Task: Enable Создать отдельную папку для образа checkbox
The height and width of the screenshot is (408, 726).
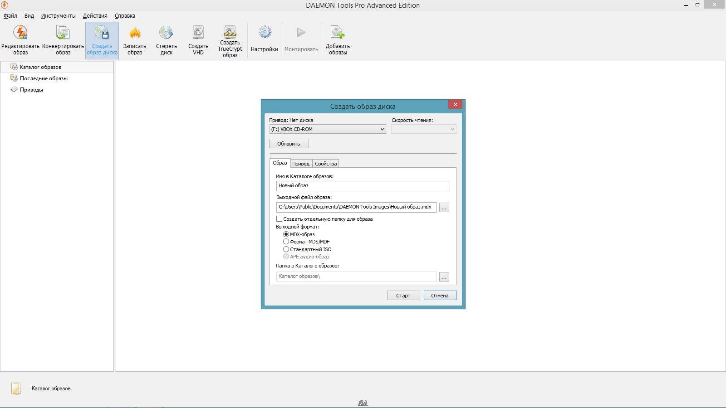Action: 280,219
